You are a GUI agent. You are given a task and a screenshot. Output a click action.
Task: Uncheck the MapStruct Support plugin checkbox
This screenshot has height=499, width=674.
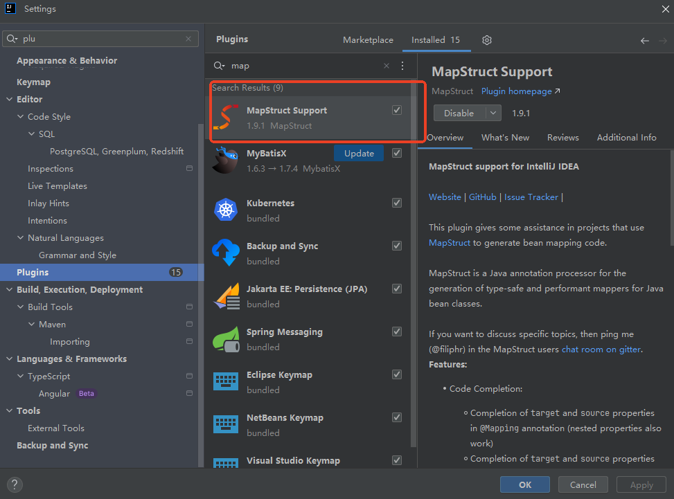[397, 110]
